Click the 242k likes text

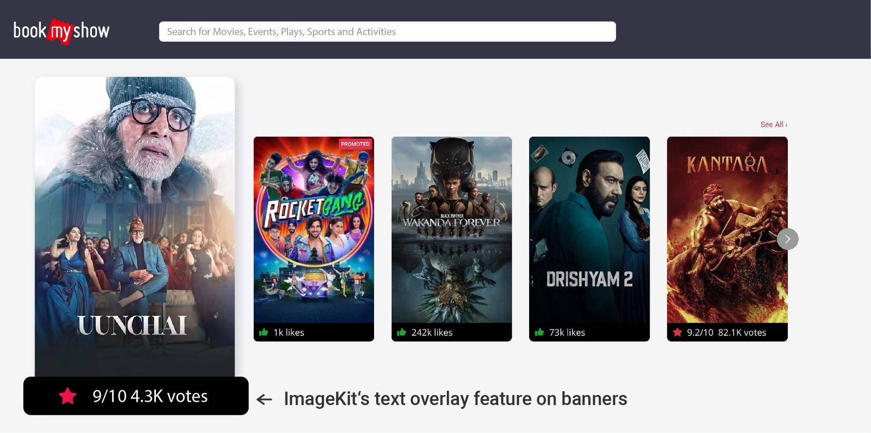point(432,332)
